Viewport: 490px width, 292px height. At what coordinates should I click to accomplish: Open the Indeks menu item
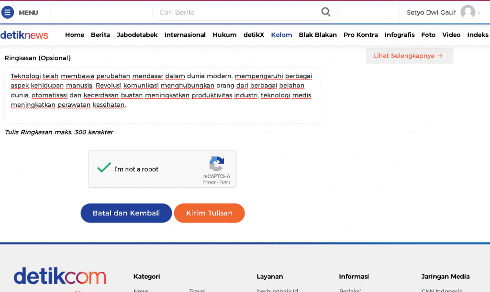(x=478, y=34)
